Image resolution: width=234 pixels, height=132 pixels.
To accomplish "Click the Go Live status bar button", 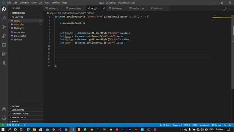I will (216, 125).
